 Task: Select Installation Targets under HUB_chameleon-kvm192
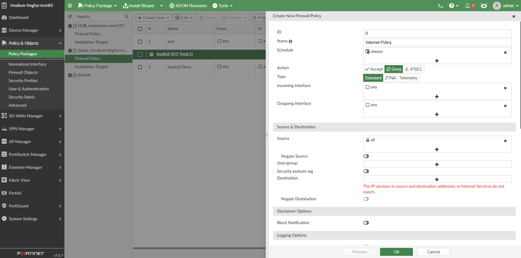point(91,42)
